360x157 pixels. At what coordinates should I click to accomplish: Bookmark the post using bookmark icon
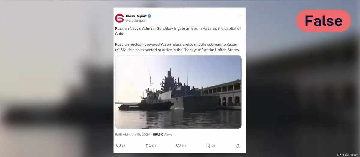pyautogui.click(x=208, y=146)
